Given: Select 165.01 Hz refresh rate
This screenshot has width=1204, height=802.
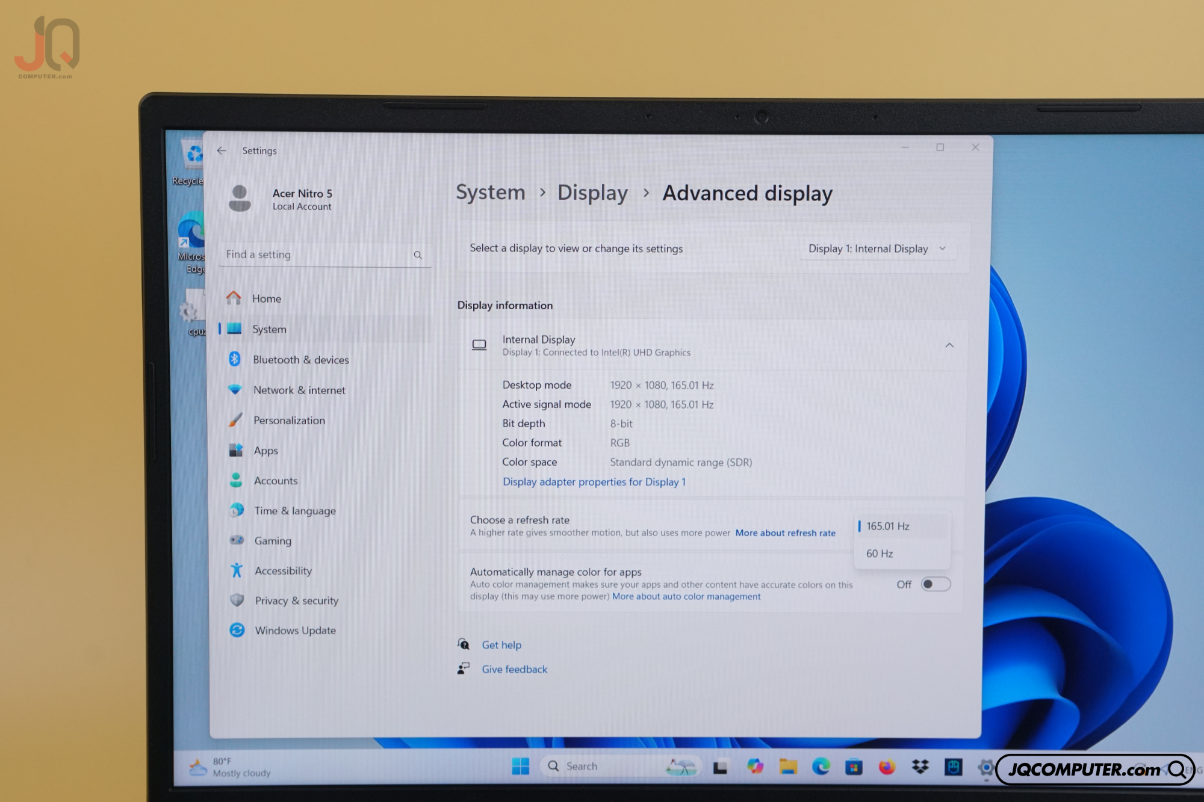Looking at the screenshot, I should point(902,526).
